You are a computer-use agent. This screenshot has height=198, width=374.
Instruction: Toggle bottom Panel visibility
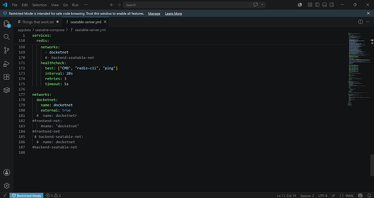click(324, 5)
